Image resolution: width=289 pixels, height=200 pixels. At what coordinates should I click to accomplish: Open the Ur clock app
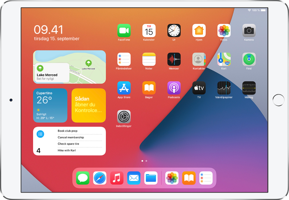[x=174, y=30]
